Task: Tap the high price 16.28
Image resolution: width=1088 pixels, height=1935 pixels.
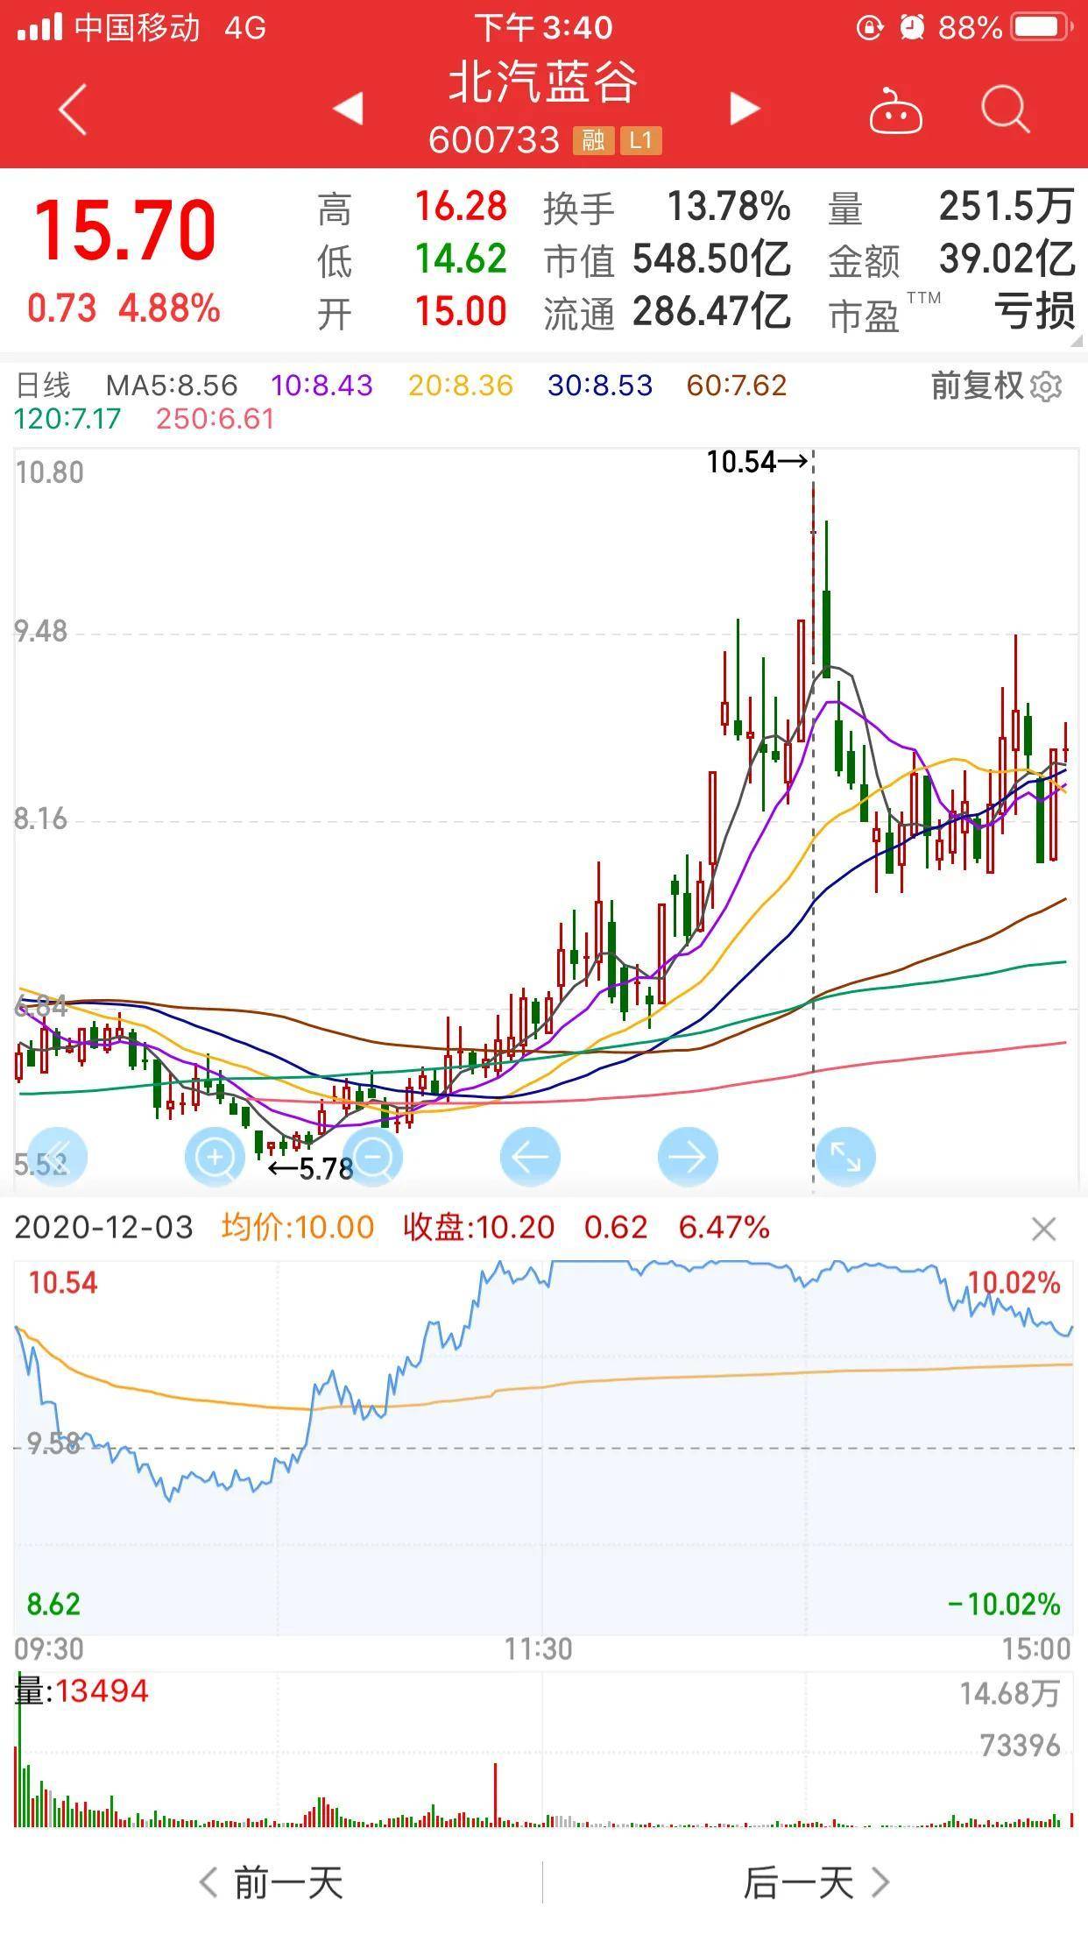Action: click(x=461, y=208)
